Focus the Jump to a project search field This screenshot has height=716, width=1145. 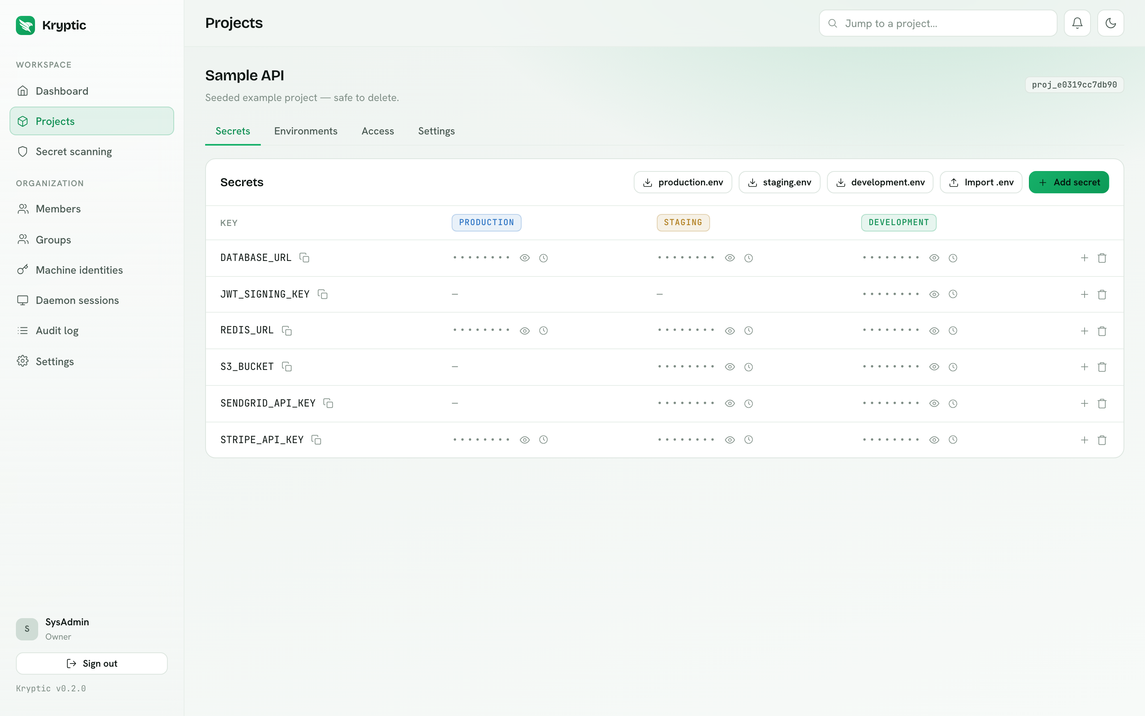tap(938, 23)
